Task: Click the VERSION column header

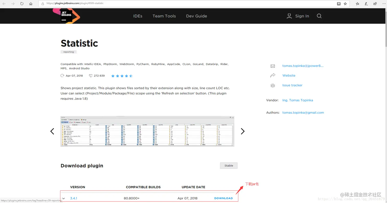Action: point(78,187)
